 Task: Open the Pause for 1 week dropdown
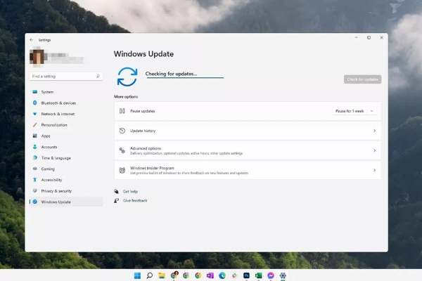pos(354,111)
